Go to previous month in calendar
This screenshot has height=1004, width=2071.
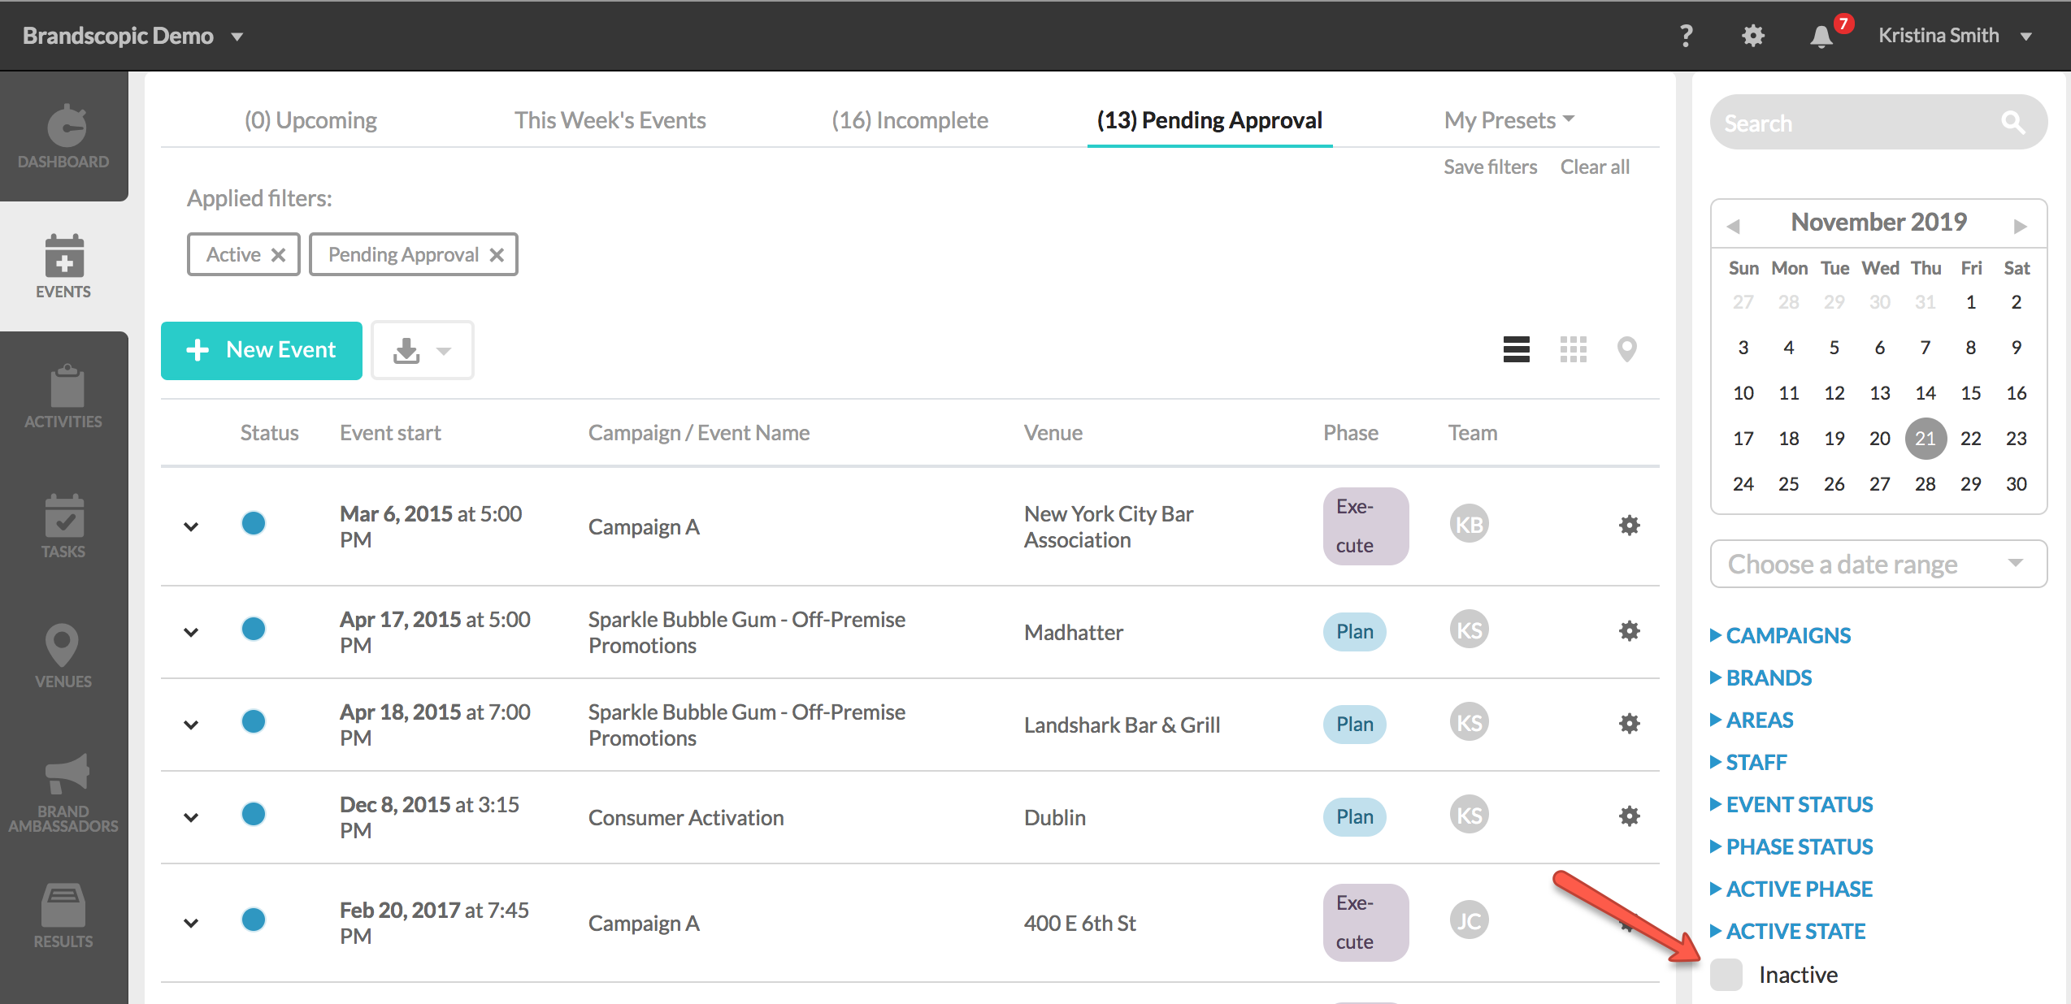pyautogui.click(x=1733, y=226)
